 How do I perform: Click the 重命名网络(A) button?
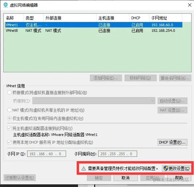[x=175, y=78]
